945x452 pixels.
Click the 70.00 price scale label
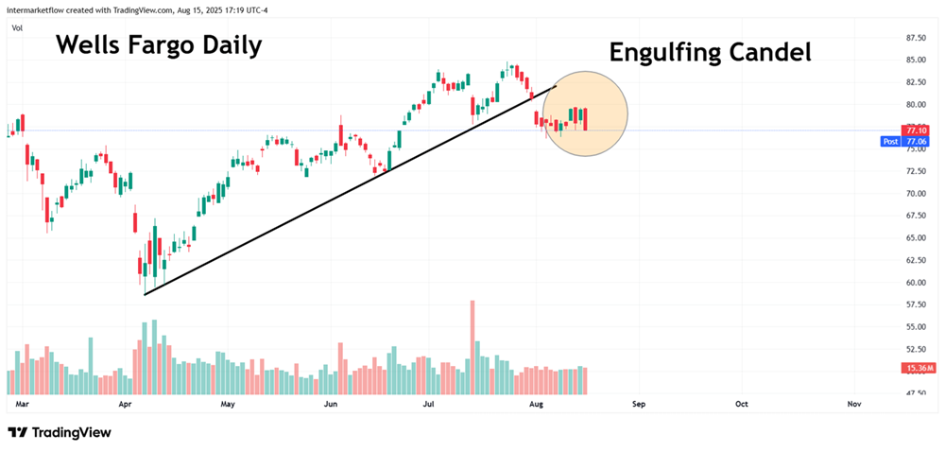tap(914, 194)
